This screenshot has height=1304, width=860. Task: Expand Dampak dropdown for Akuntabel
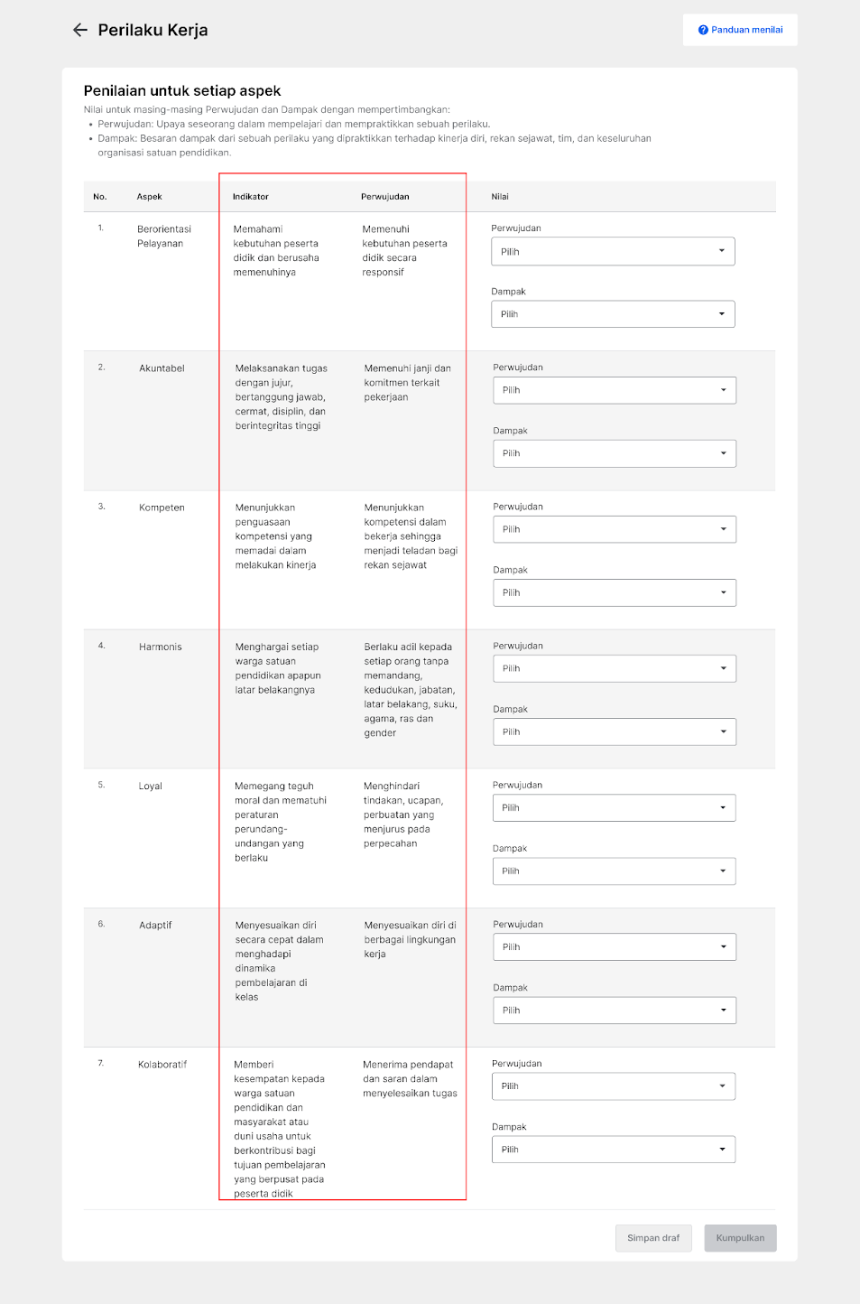click(614, 453)
